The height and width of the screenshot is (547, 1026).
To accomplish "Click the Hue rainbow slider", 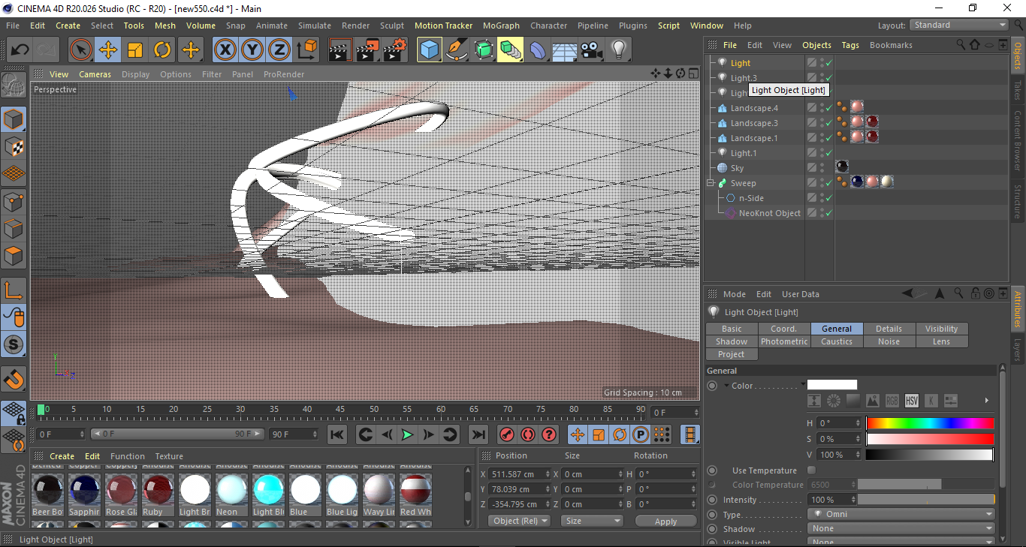I will click(x=930, y=423).
